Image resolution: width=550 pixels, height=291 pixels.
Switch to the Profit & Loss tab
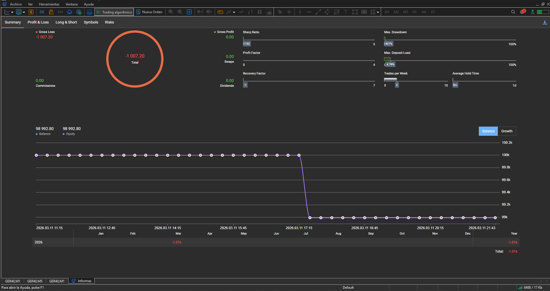tap(38, 22)
